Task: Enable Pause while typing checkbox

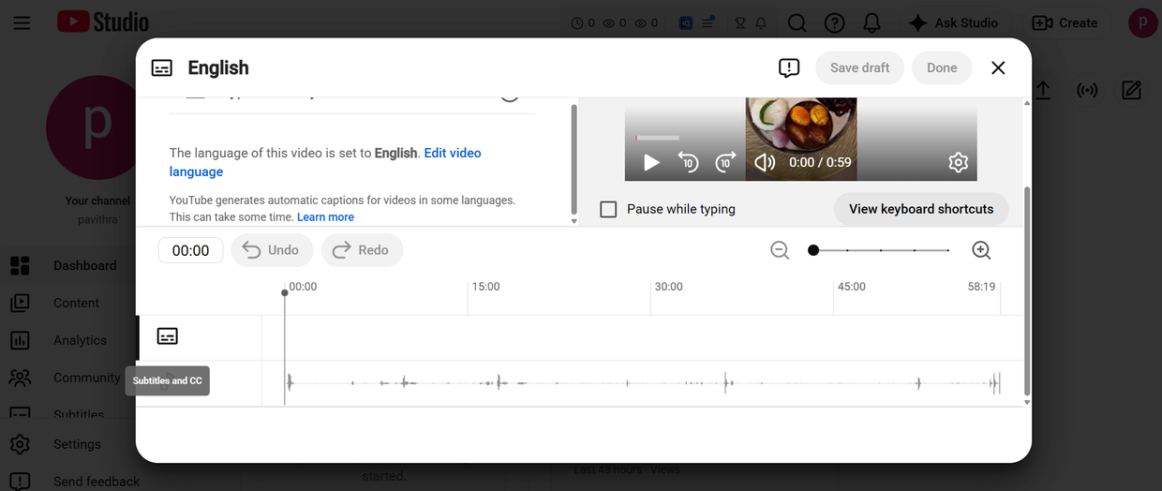Action: click(x=608, y=209)
